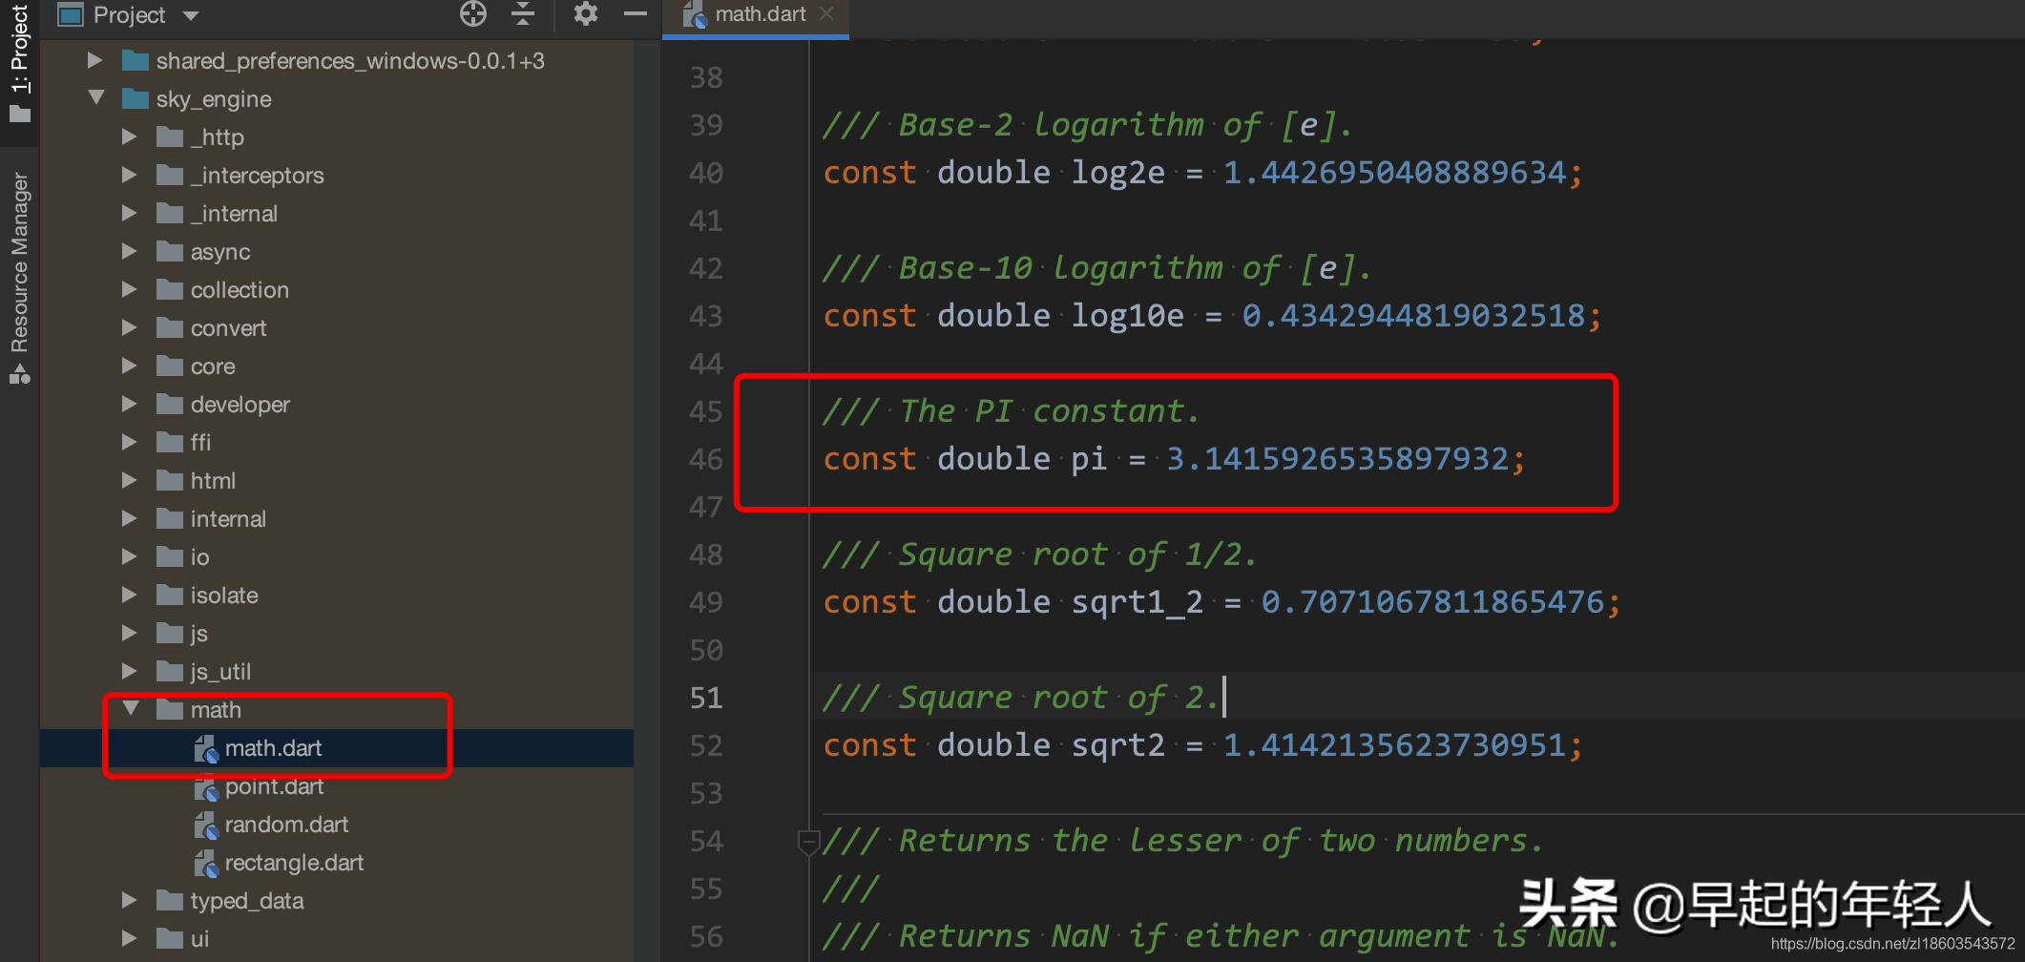
Task: Close the math.dart editor tab
Action: pyautogui.click(x=826, y=13)
